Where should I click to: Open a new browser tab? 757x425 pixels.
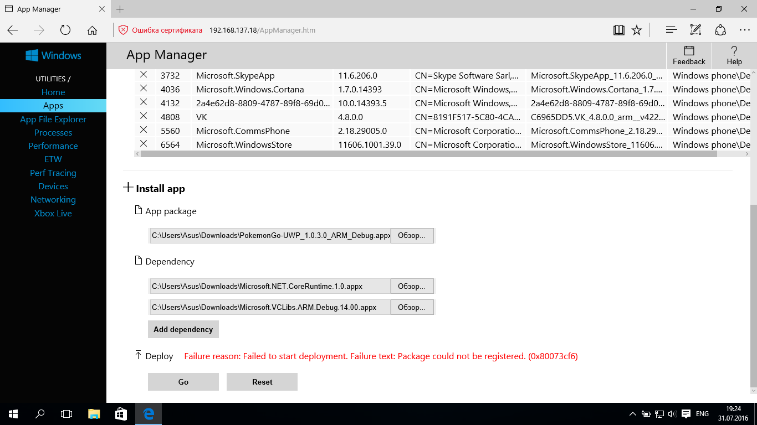coord(120,9)
